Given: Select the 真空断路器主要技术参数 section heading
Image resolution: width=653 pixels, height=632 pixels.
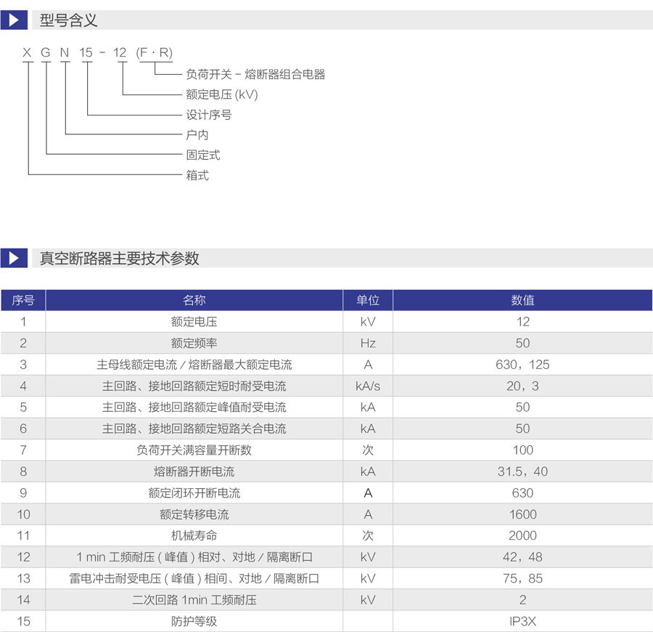Looking at the screenshot, I should [119, 258].
